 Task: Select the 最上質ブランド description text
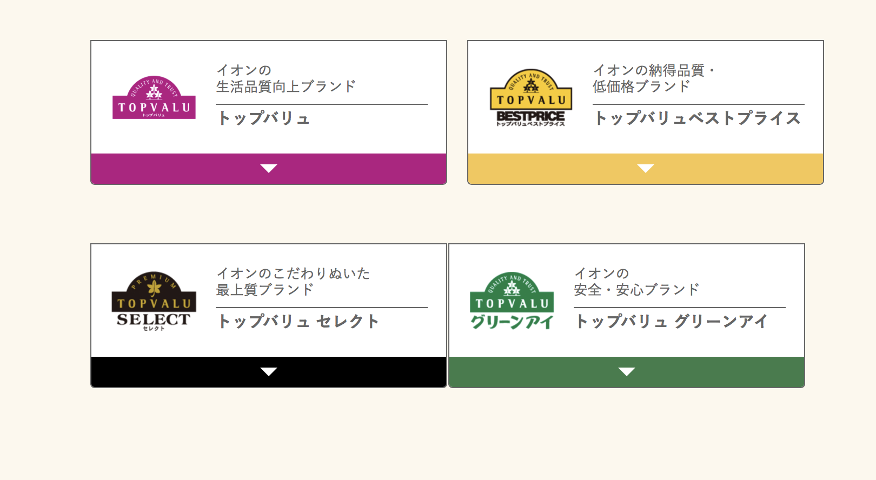(x=265, y=290)
